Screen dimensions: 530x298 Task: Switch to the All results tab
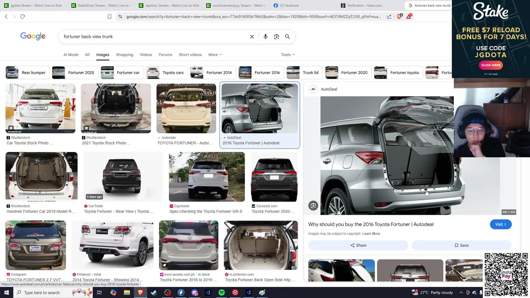point(87,55)
